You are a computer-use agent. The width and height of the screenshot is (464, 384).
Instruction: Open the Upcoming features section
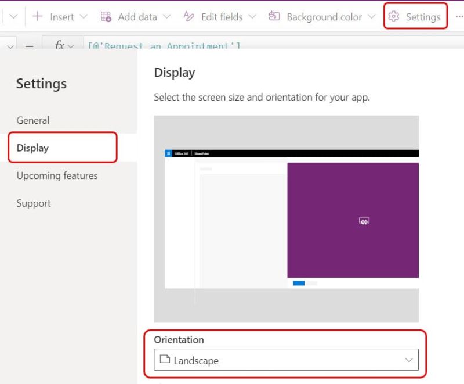(56, 175)
